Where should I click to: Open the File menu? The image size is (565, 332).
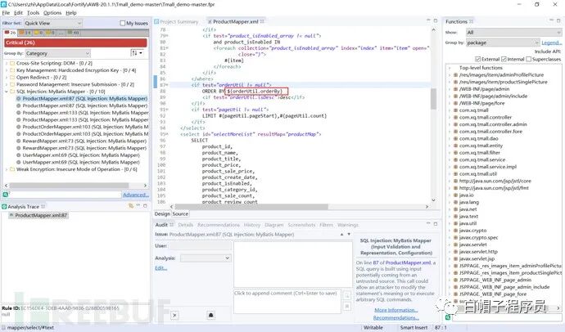click(6, 12)
